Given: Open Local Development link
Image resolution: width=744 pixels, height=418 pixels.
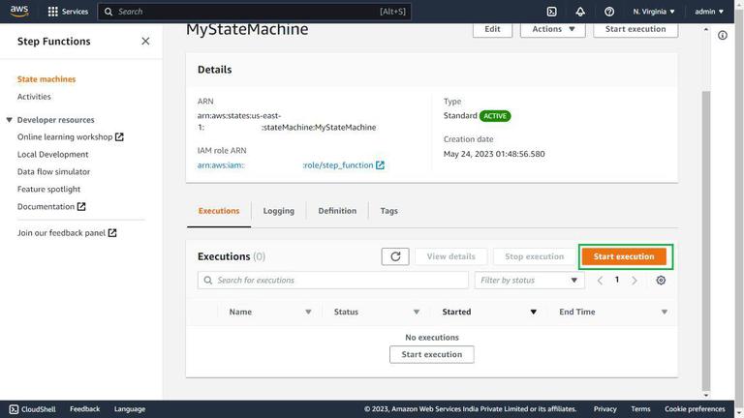Looking at the screenshot, I should [52, 155].
